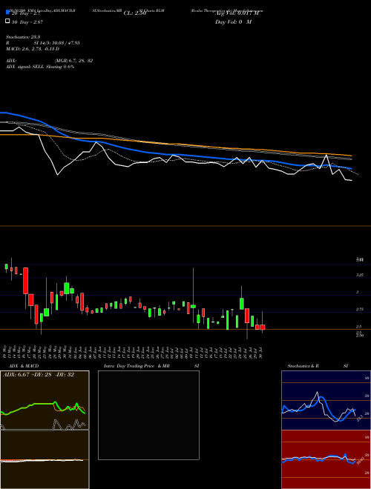The image size is (371, 489).
Task: Click the 'Intra Day Trading Price & MRSI' title
Action: pyautogui.click(x=151, y=366)
